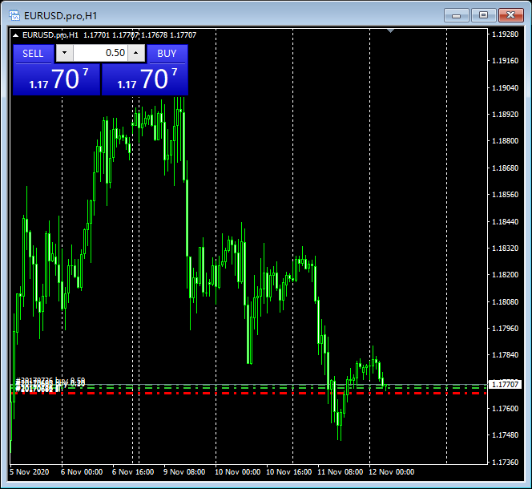Viewport: 532px width, 489px height.
Task: Select the green dashed order level line
Action: point(248,387)
